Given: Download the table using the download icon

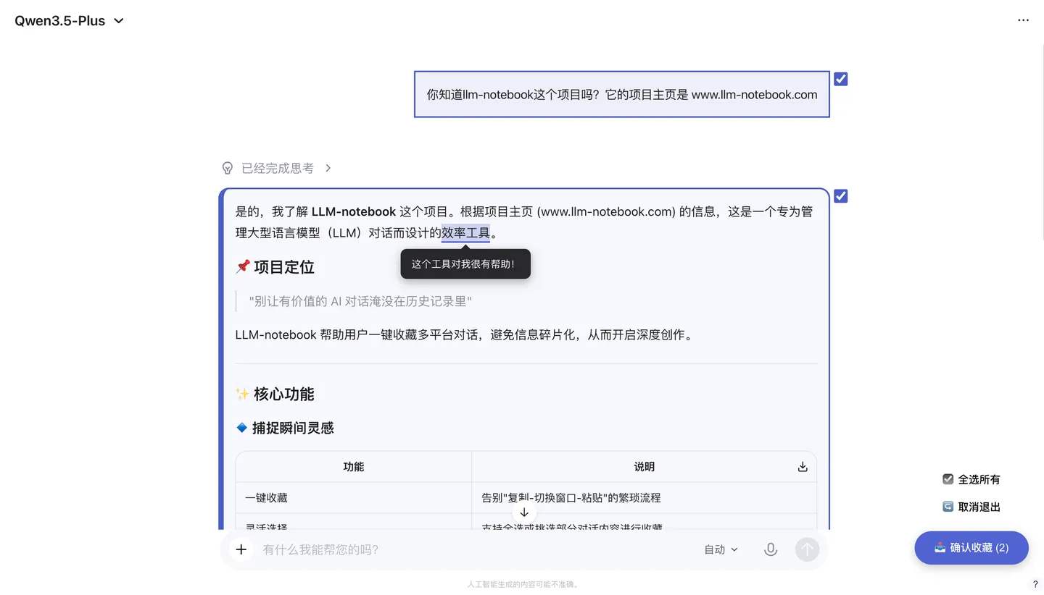Looking at the screenshot, I should coord(803,467).
